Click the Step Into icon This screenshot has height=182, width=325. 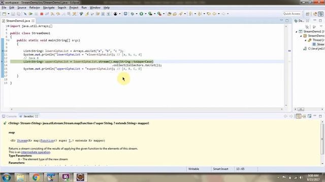click(52, 14)
